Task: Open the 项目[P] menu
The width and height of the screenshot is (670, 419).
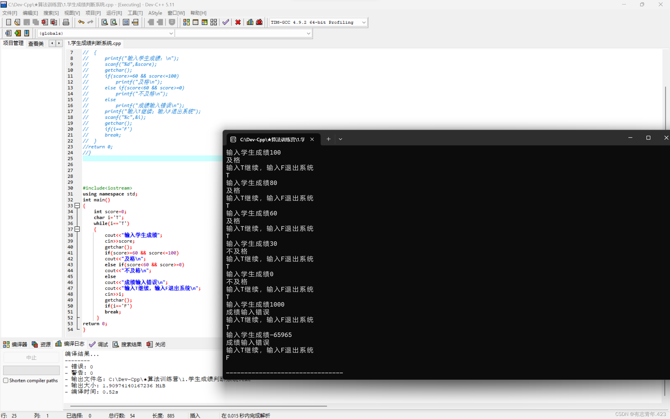Action: tap(93, 13)
